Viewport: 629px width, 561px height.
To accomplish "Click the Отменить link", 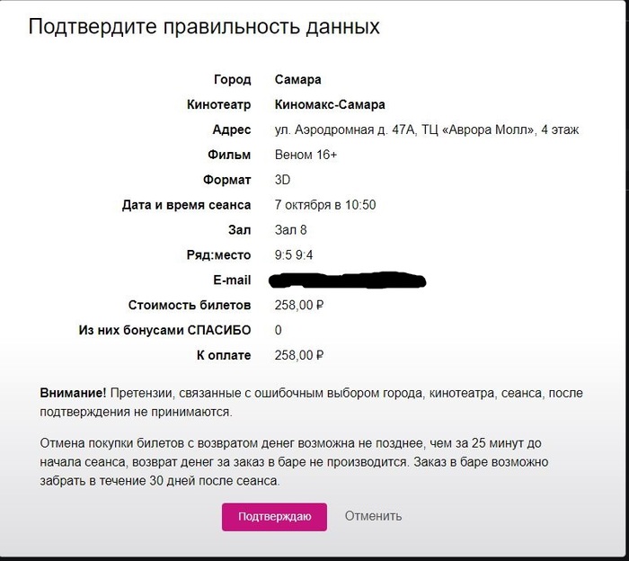I will tap(373, 516).
